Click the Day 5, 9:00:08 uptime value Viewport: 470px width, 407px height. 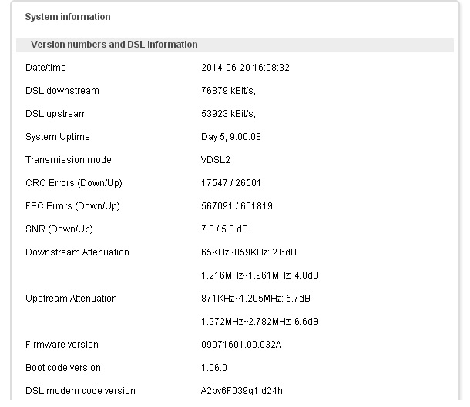pos(231,137)
